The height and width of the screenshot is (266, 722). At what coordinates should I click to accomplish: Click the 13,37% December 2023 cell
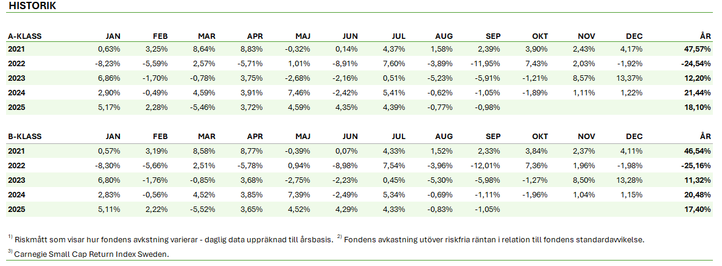point(629,78)
